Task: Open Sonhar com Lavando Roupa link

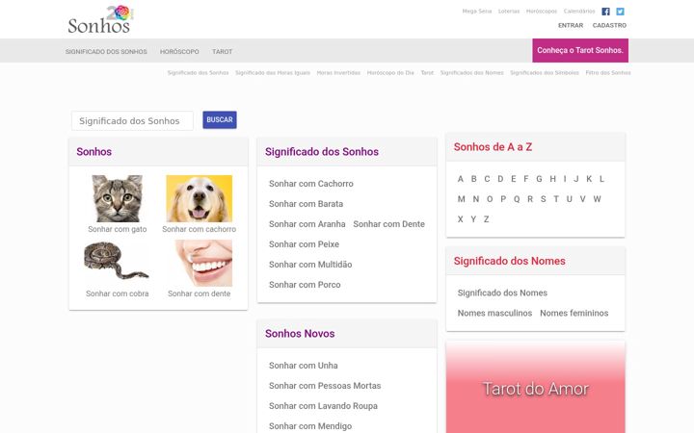Action: pyautogui.click(x=323, y=406)
